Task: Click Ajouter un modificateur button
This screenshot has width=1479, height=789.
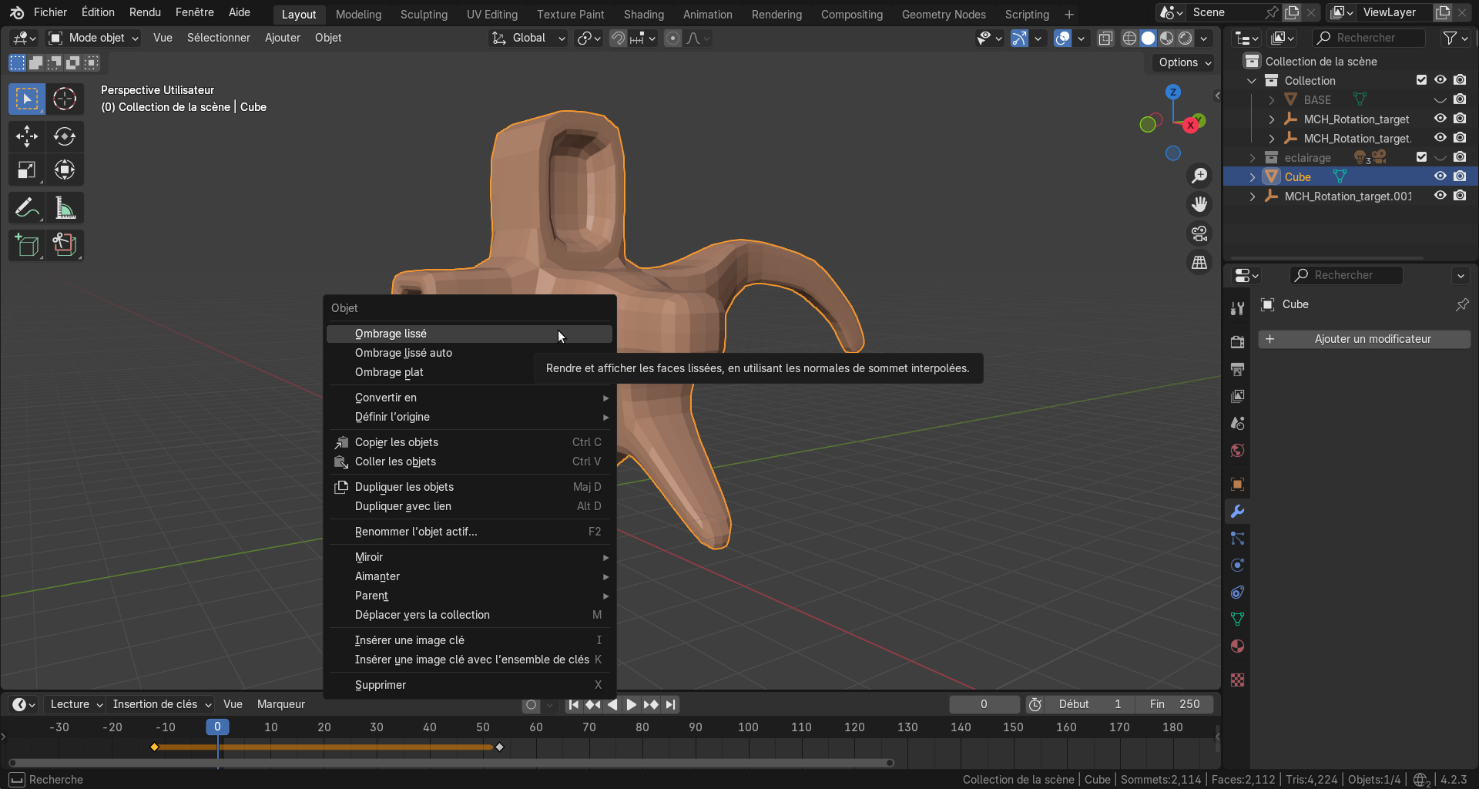Action: (1364, 339)
